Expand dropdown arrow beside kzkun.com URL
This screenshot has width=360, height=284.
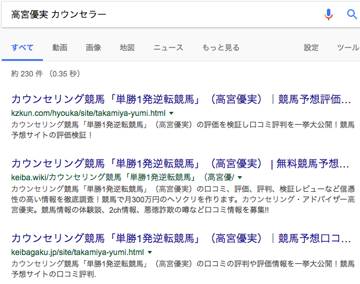tap(171, 113)
